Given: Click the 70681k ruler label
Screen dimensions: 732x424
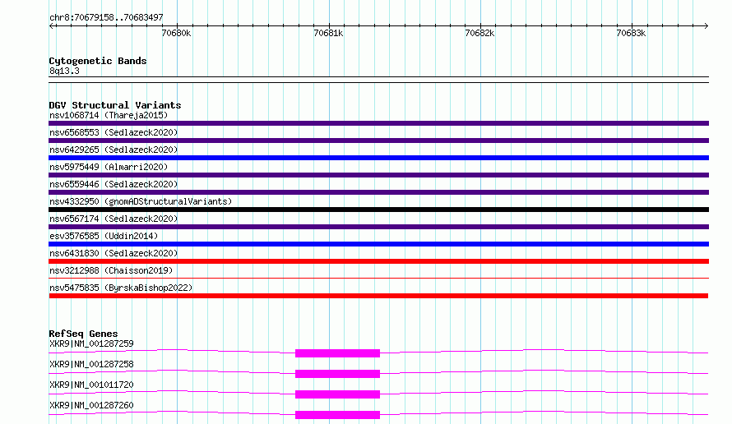Looking at the screenshot, I should tap(328, 33).
